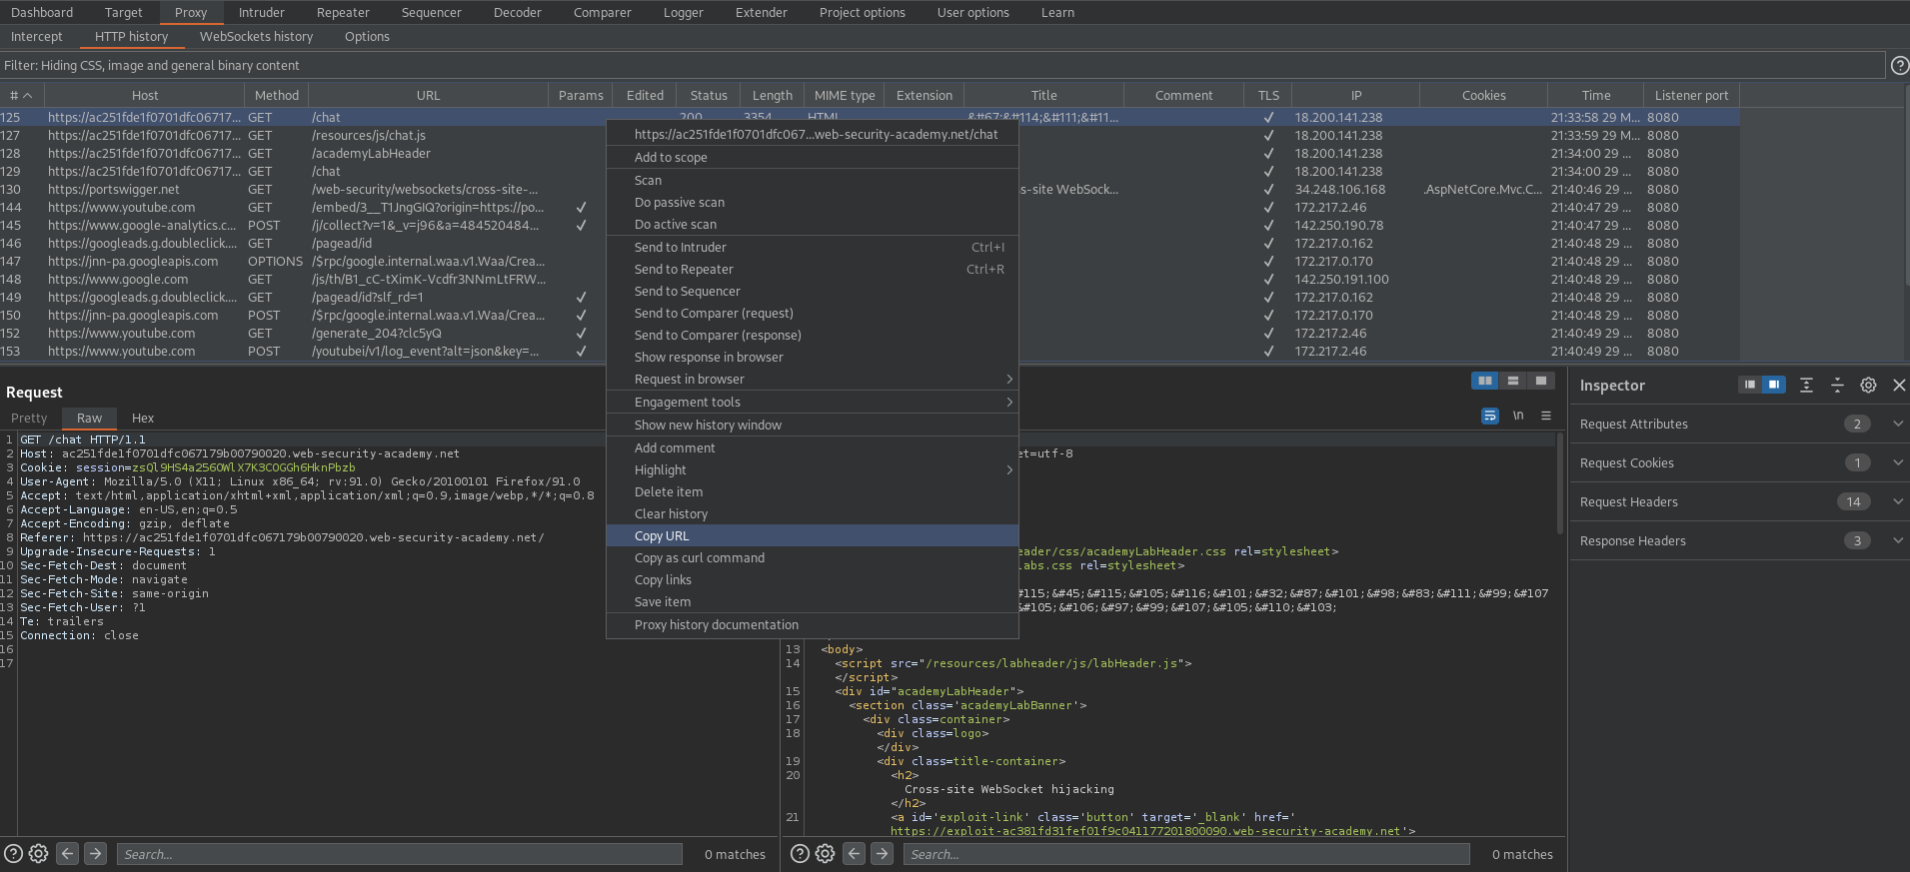Open the filter help question-mark icon
The width and height of the screenshot is (1910, 872).
point(1899,66)
